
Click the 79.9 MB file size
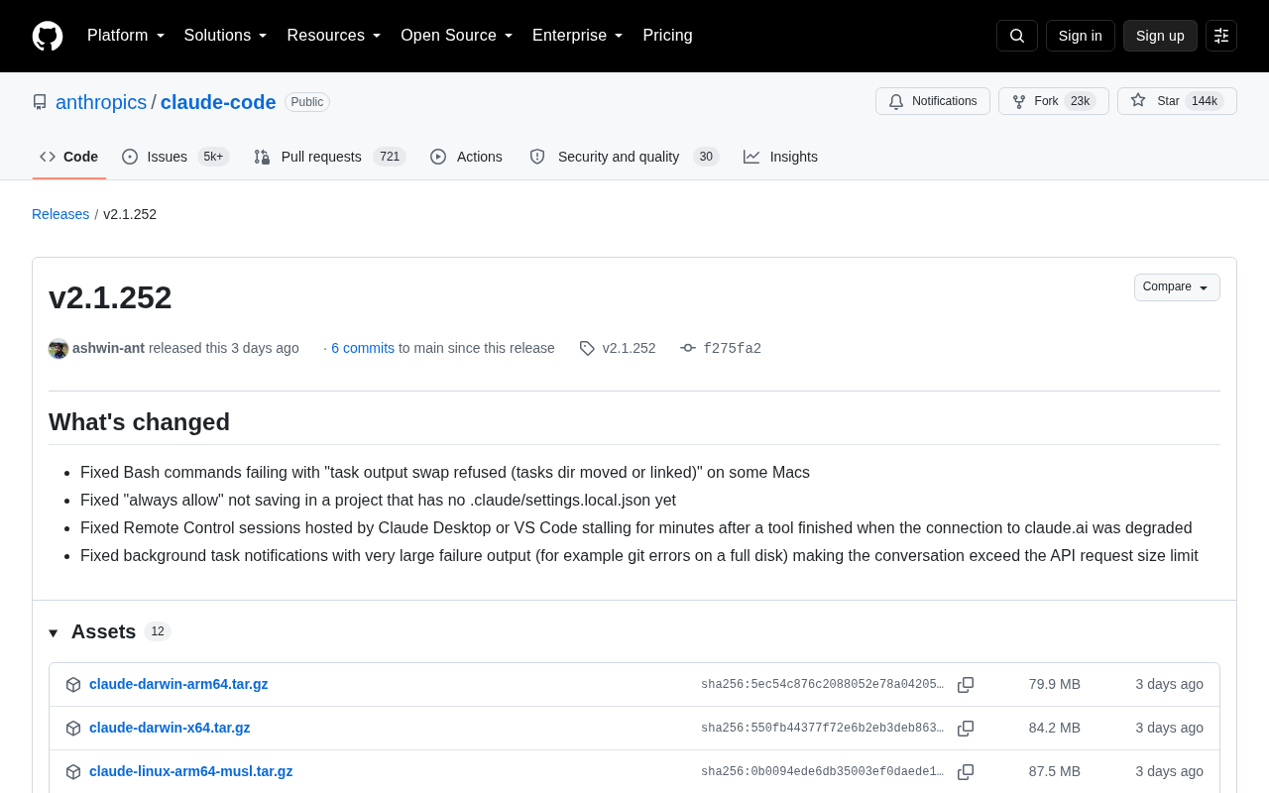coord(1055,684)
